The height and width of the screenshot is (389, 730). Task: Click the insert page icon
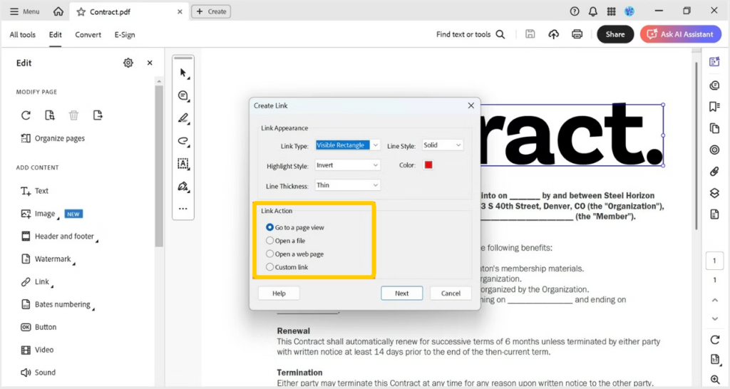50,115
